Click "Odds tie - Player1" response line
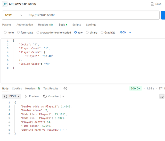The height and width of the screenshot is (141, 165). click(44, 114)
